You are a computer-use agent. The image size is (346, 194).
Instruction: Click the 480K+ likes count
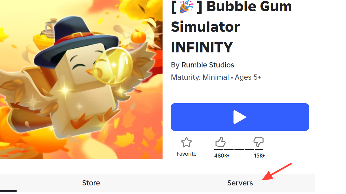tap(222, 156)
